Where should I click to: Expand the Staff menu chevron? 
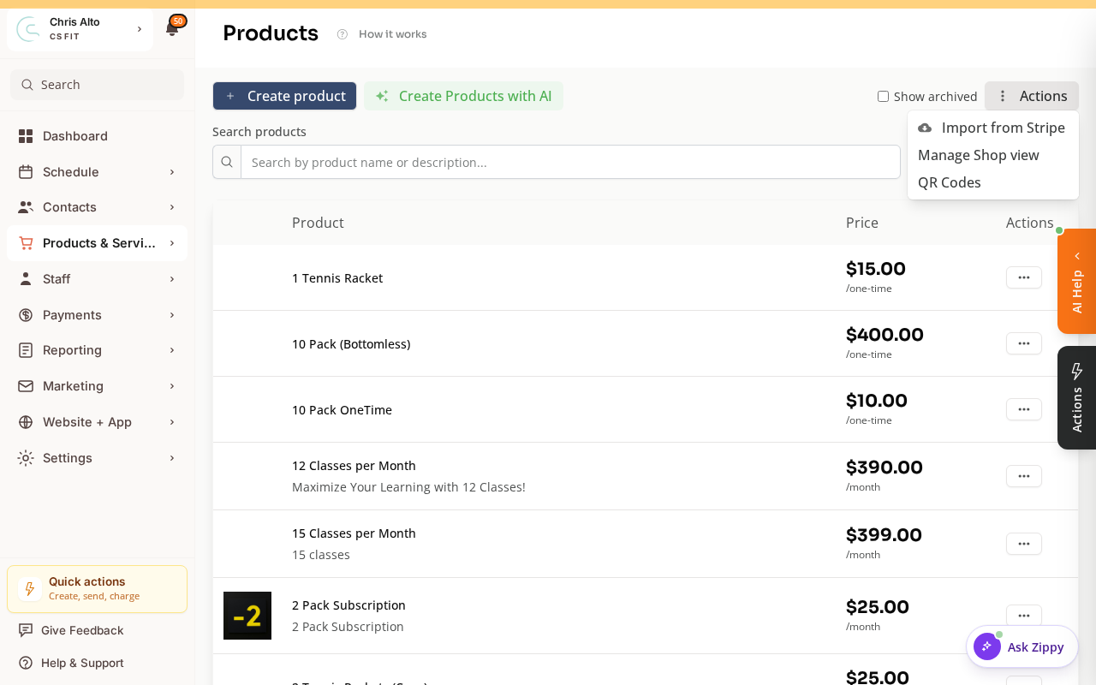point(172,279)
